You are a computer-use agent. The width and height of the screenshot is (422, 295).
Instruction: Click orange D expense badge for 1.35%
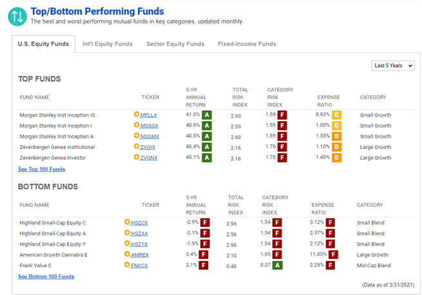(x=336, y=136)
